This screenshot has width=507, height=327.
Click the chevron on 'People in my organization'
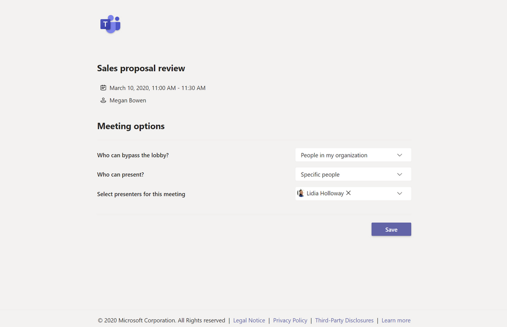[x=399, y=155]
